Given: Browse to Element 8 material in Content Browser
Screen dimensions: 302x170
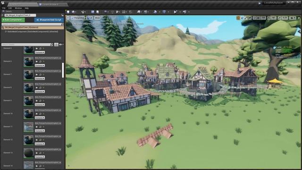Looking at the screenshot, I should (x=40, y=87).
